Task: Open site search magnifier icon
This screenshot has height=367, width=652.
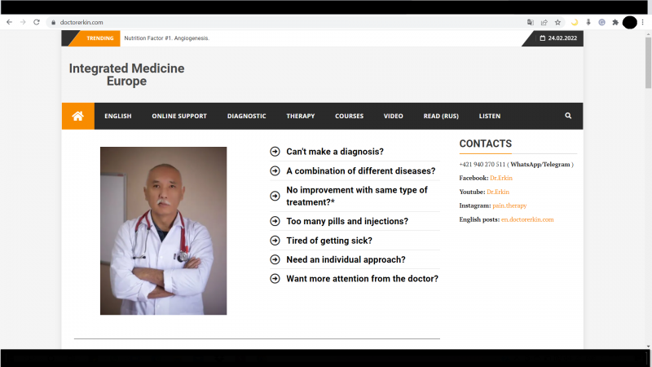Action: (x=568, y=116)
